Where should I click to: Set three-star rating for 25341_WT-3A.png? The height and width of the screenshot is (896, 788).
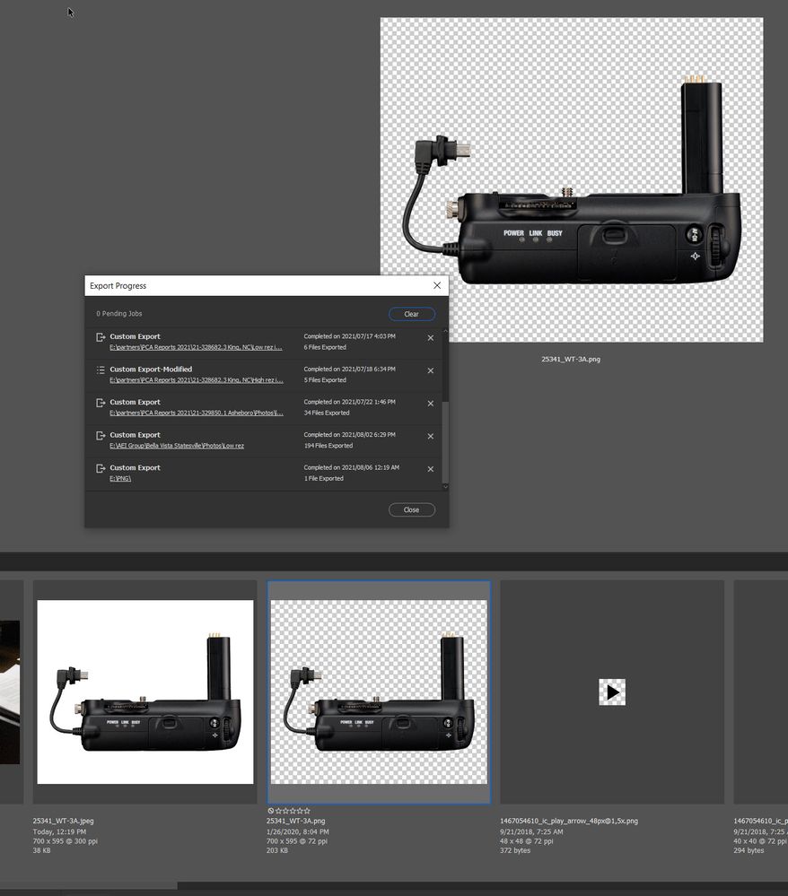293,811
